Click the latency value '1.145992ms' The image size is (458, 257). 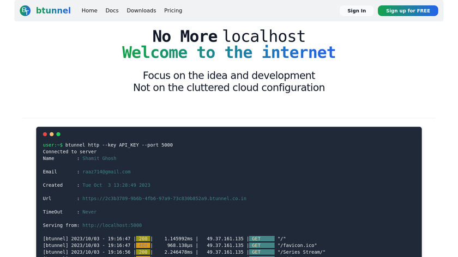click(x=178, y=238)
